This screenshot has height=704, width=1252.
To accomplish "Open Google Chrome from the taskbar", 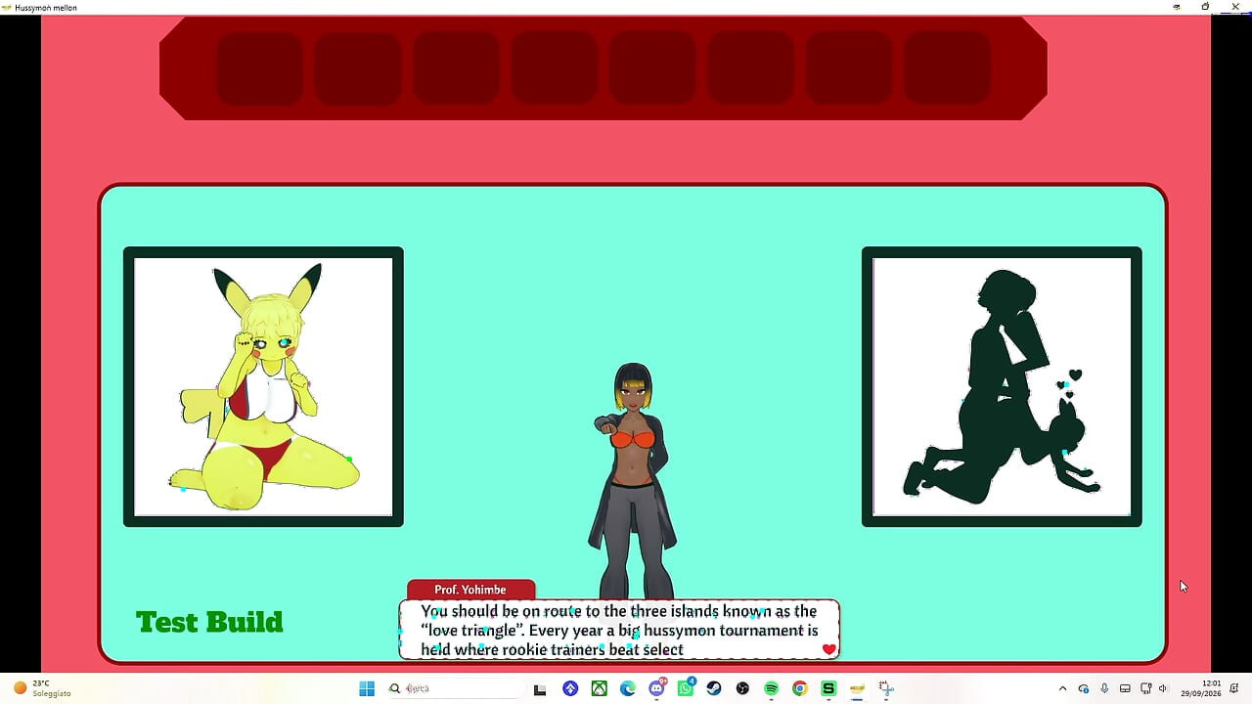I will coord(799,688).
